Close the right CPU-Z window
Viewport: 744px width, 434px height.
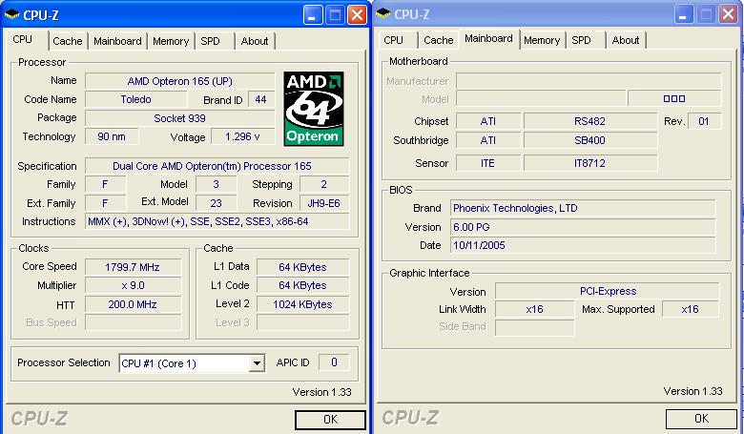[x=729, y=14]
